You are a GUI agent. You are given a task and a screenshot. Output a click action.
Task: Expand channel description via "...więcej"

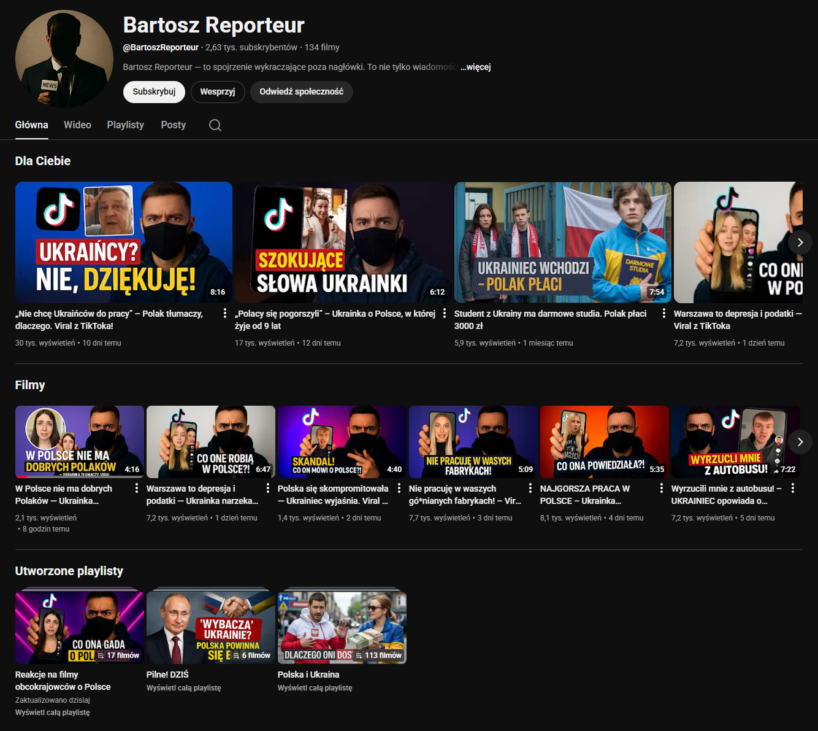(x=476, y=67)
